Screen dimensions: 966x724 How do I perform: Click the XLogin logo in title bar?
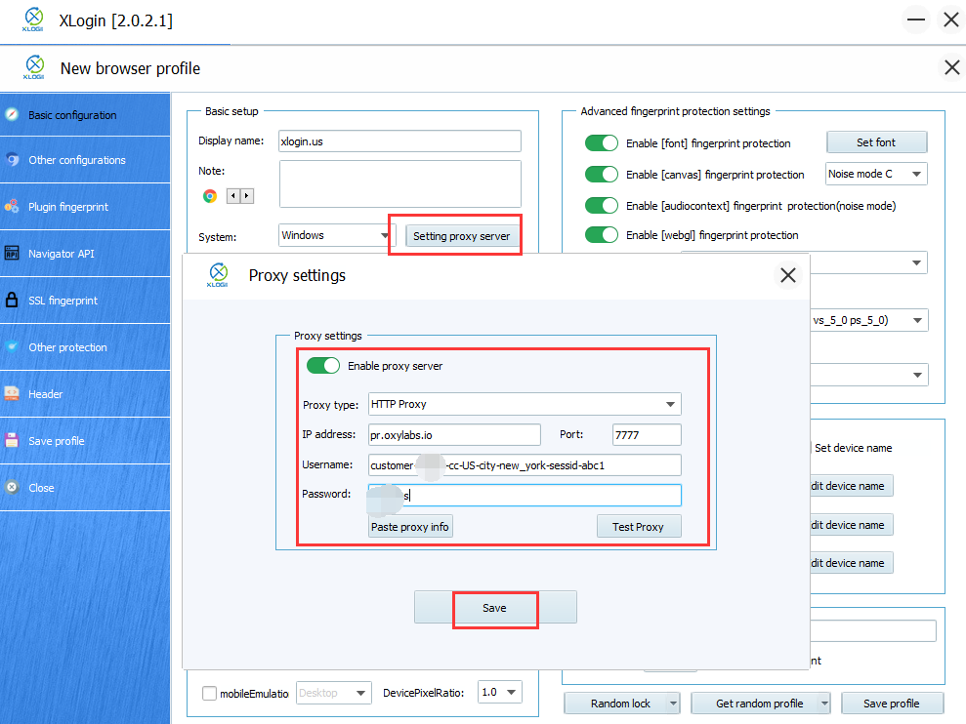pyautogui.click(x=33, y=20)
